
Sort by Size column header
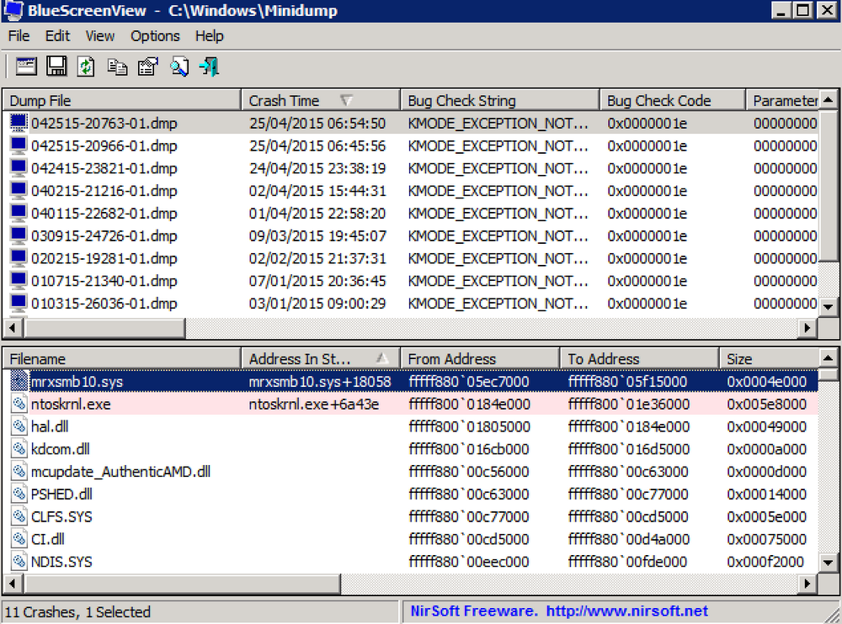click(x=769, y=358)
